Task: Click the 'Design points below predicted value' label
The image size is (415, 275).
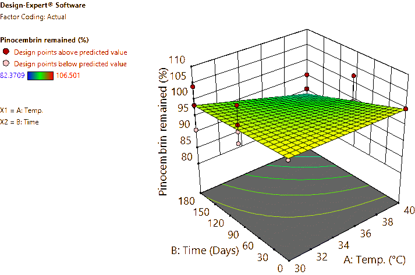Action: pyautogui.click(x=70, y=63)
